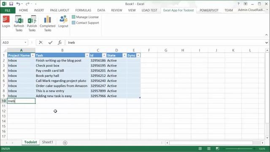Click the horizontal scrollbar right arrow

(262, 143)
